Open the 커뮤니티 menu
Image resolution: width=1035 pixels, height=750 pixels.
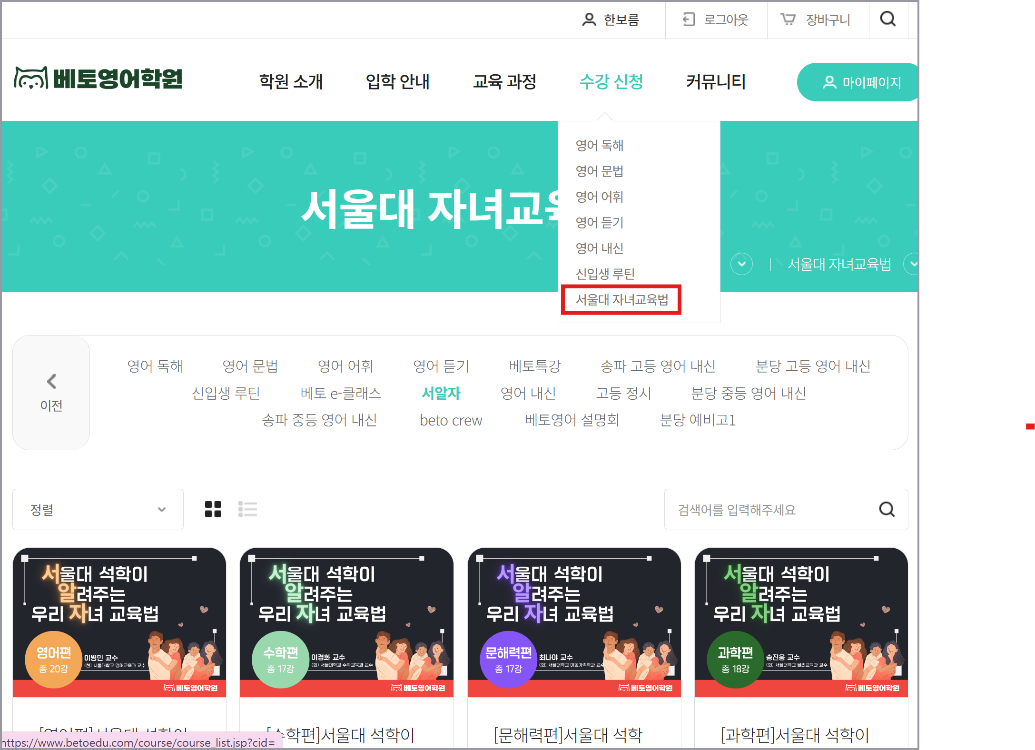point(715,81)
